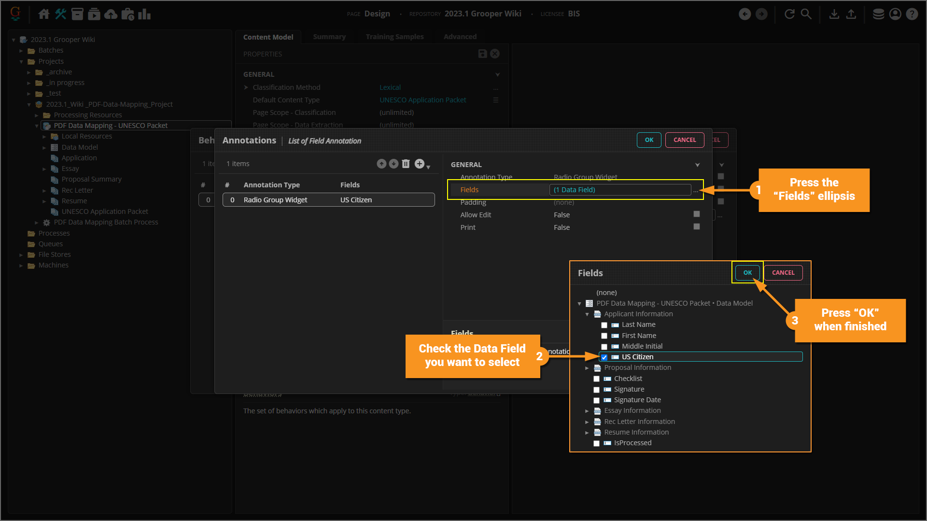Click the refresh icon in top bar
The height and width of the screenshot is (521, 927).
point(789,14)
